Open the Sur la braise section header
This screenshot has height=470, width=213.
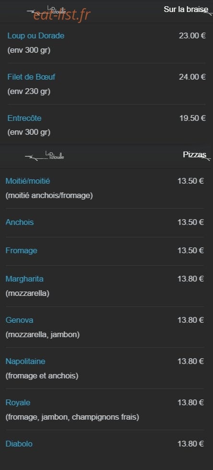click(x=186, y=9)
